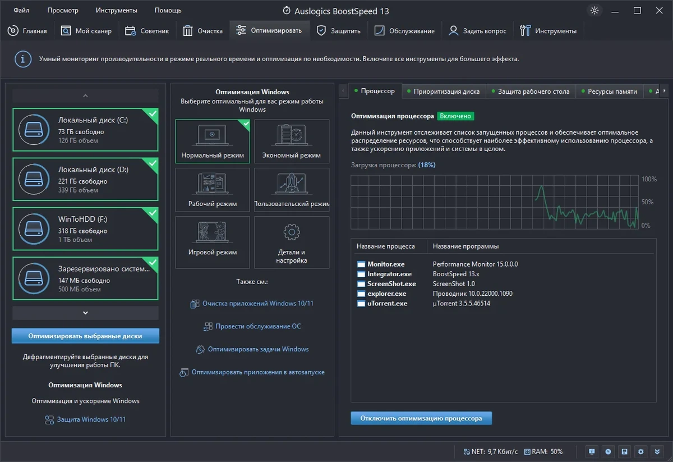Click the Monitor.exe process icon
Viewport: 673px width, 462px height.
361,264
